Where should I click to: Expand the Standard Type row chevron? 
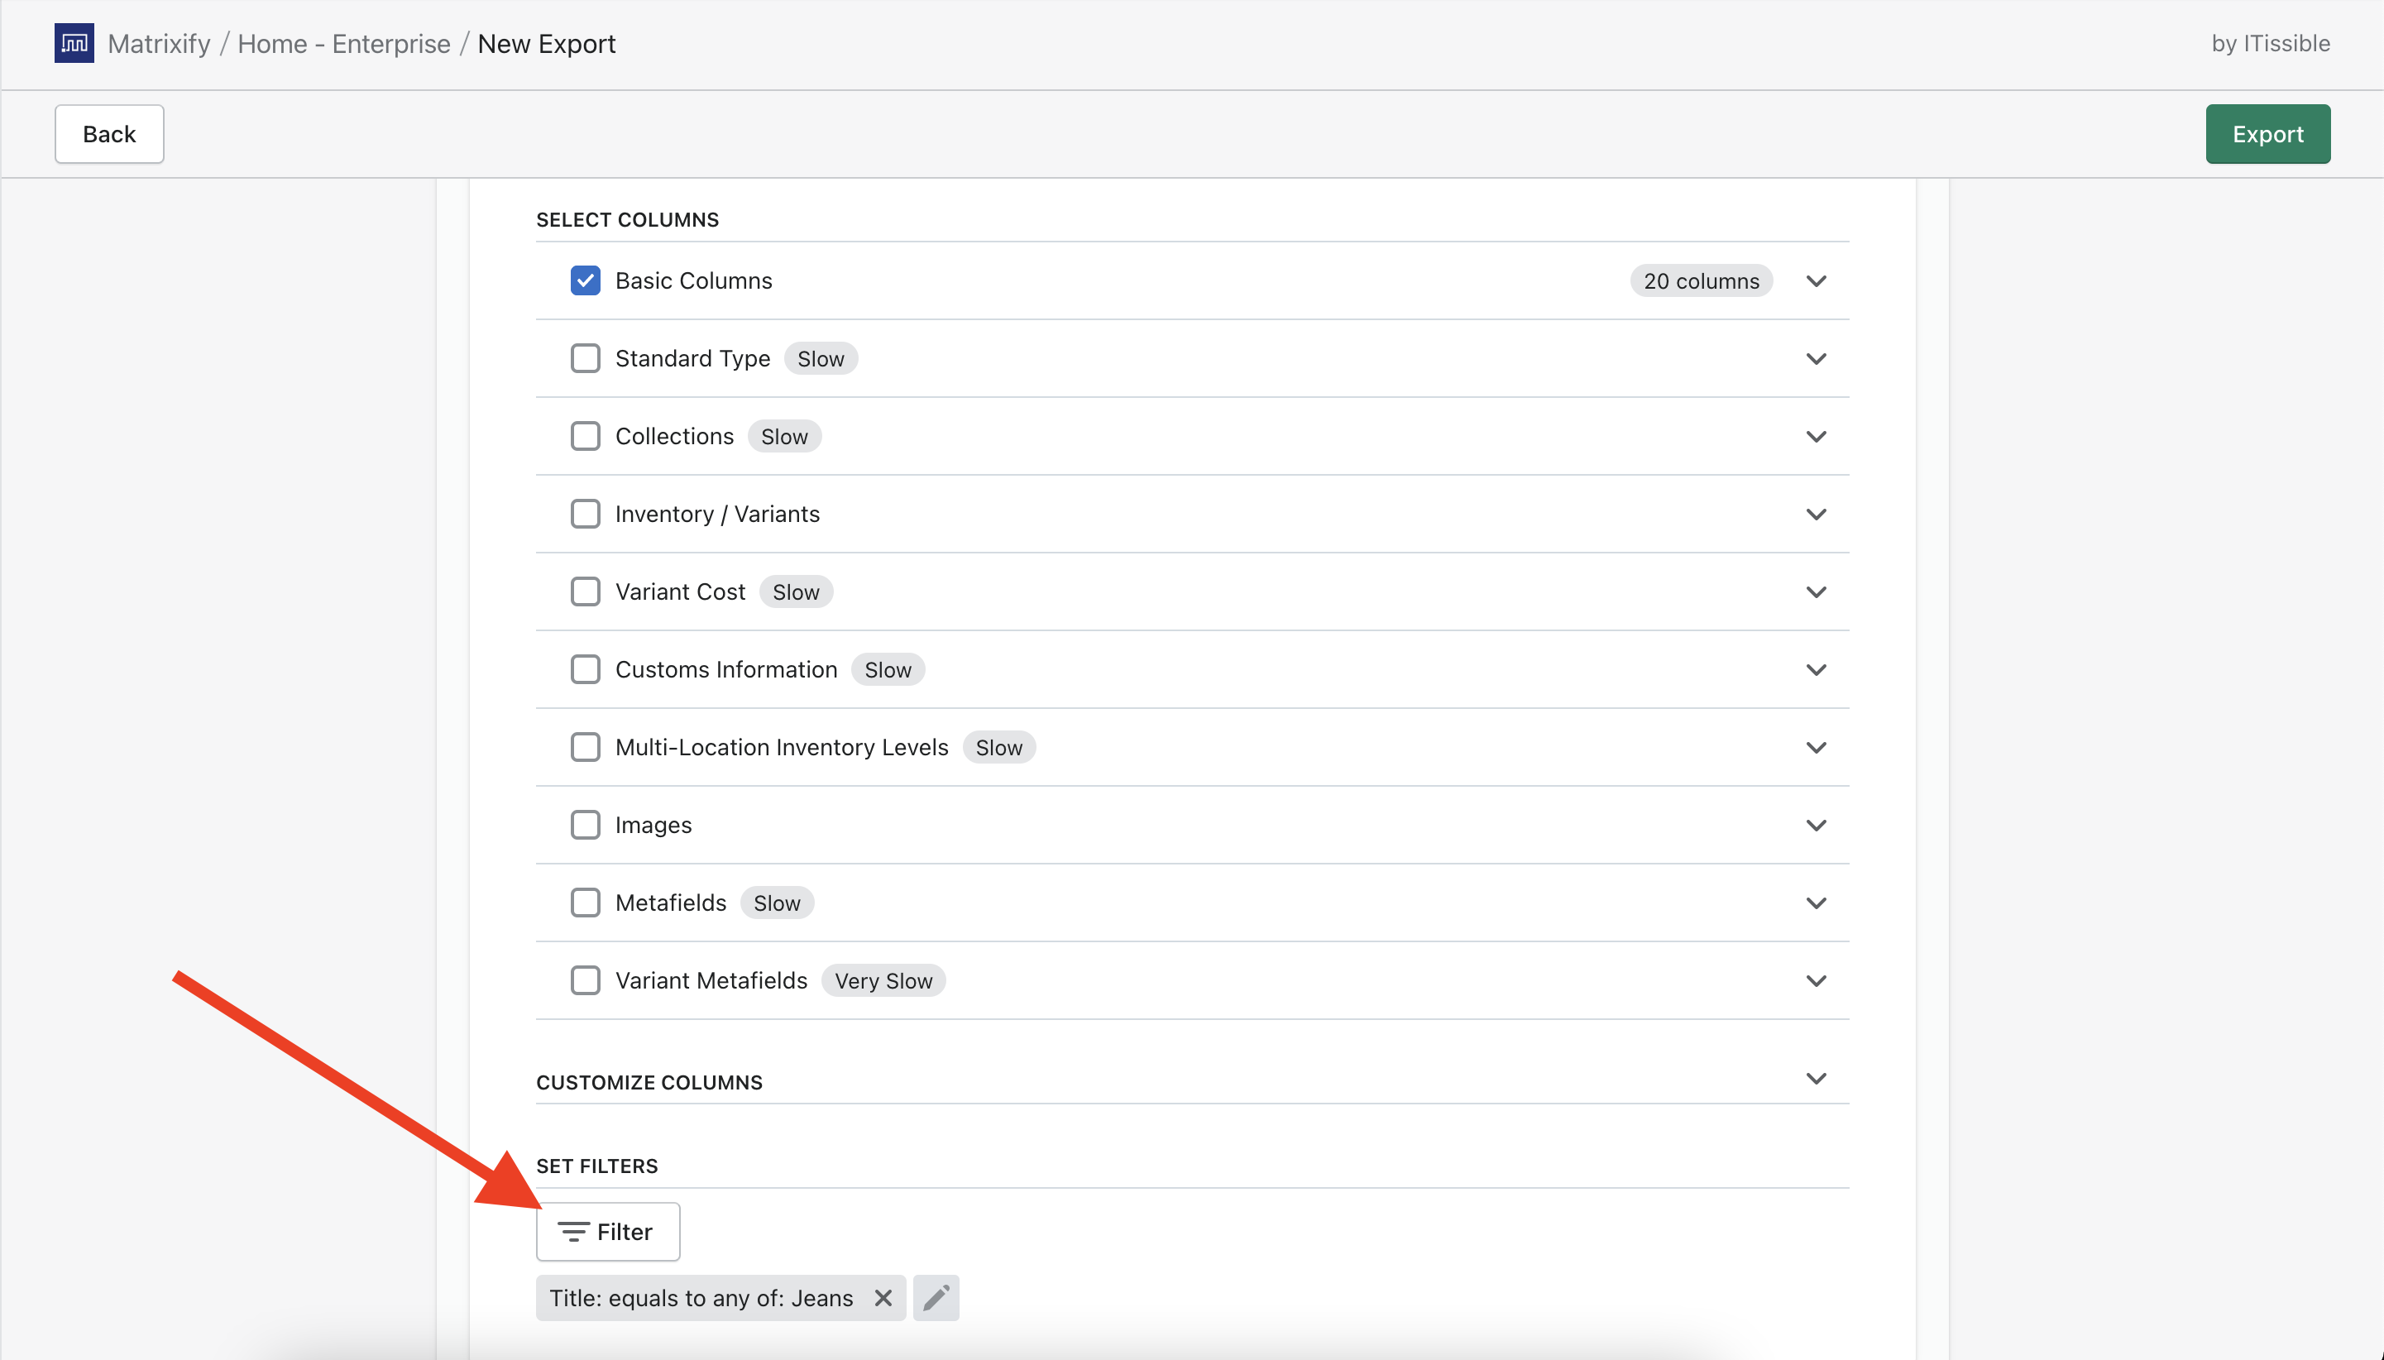pos(1814,359)
